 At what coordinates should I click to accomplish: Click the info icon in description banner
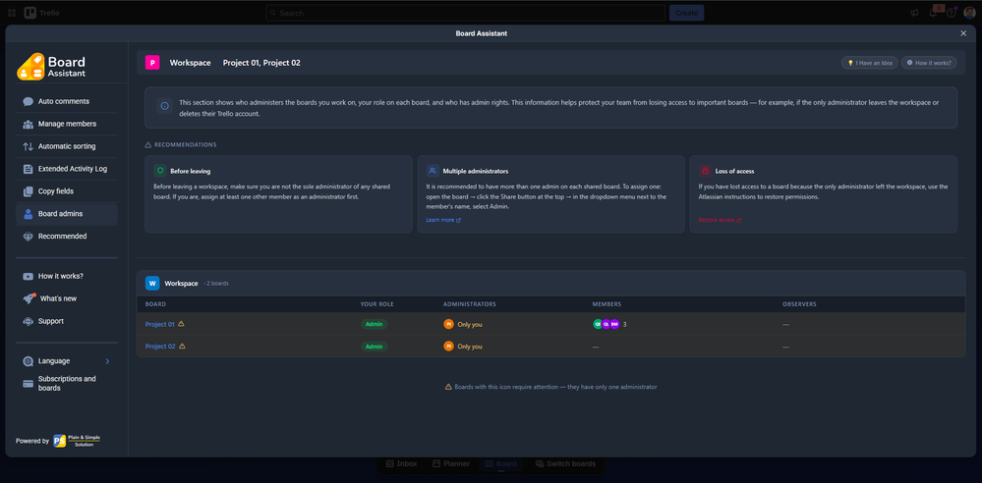[x=165, y=106]
